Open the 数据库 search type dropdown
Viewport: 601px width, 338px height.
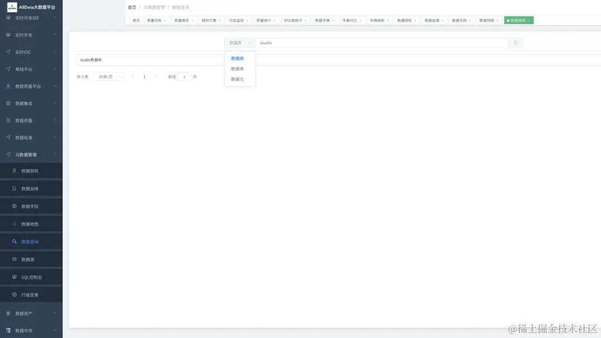pyautogui.click(x=240, y=43)
